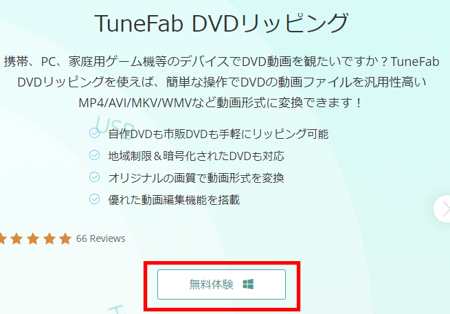Click check icon beside 優れた動画編集機能を搭載
The height and width of the screenshot is (314, 450).
[x=94, y=199]
